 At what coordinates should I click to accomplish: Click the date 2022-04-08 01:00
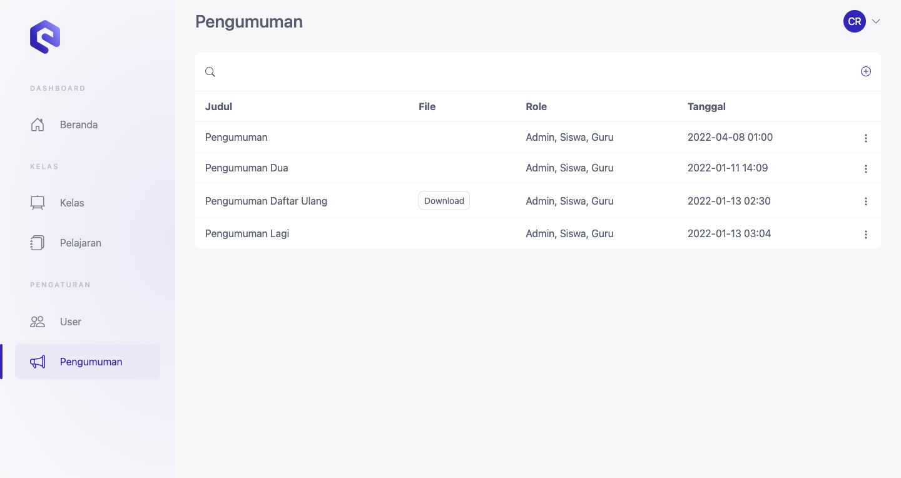pos(730,137)
